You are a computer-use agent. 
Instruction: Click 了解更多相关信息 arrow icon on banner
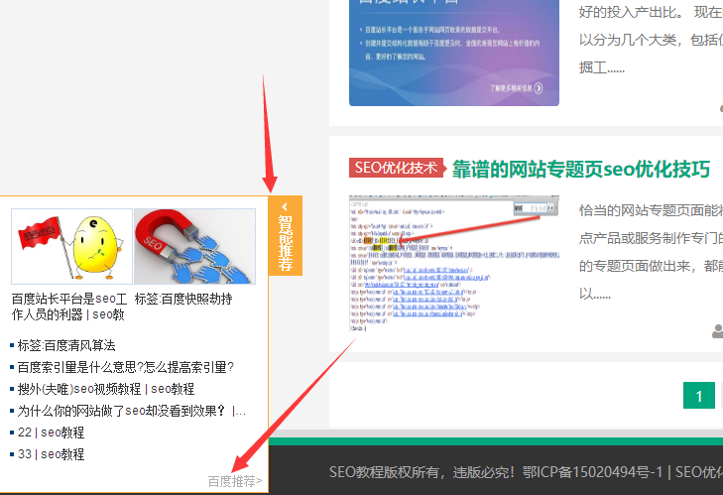(x=538, y=88)
